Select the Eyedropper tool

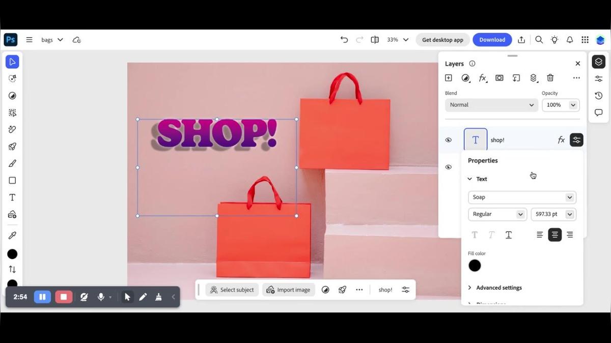12,235
